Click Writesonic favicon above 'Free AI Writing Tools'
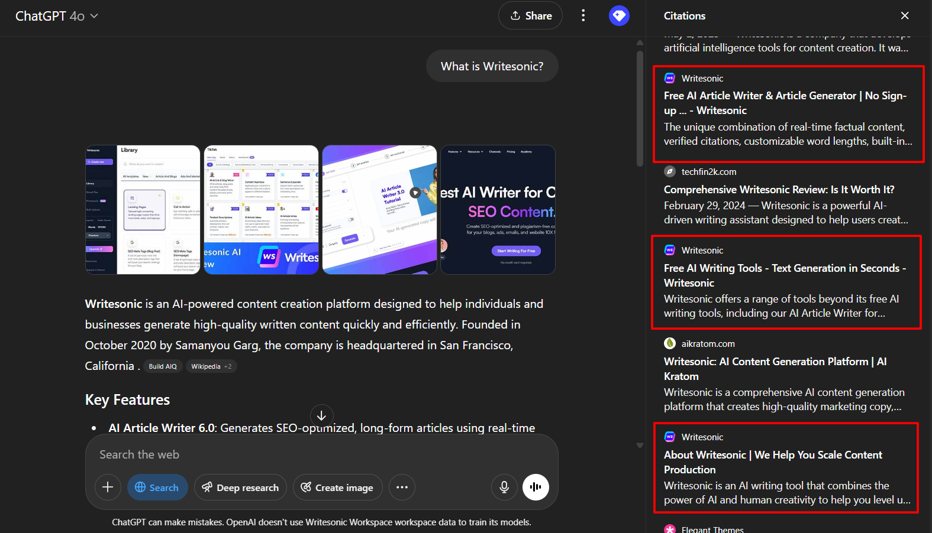Viewport: 932px width, 533px height. (670, 250)
